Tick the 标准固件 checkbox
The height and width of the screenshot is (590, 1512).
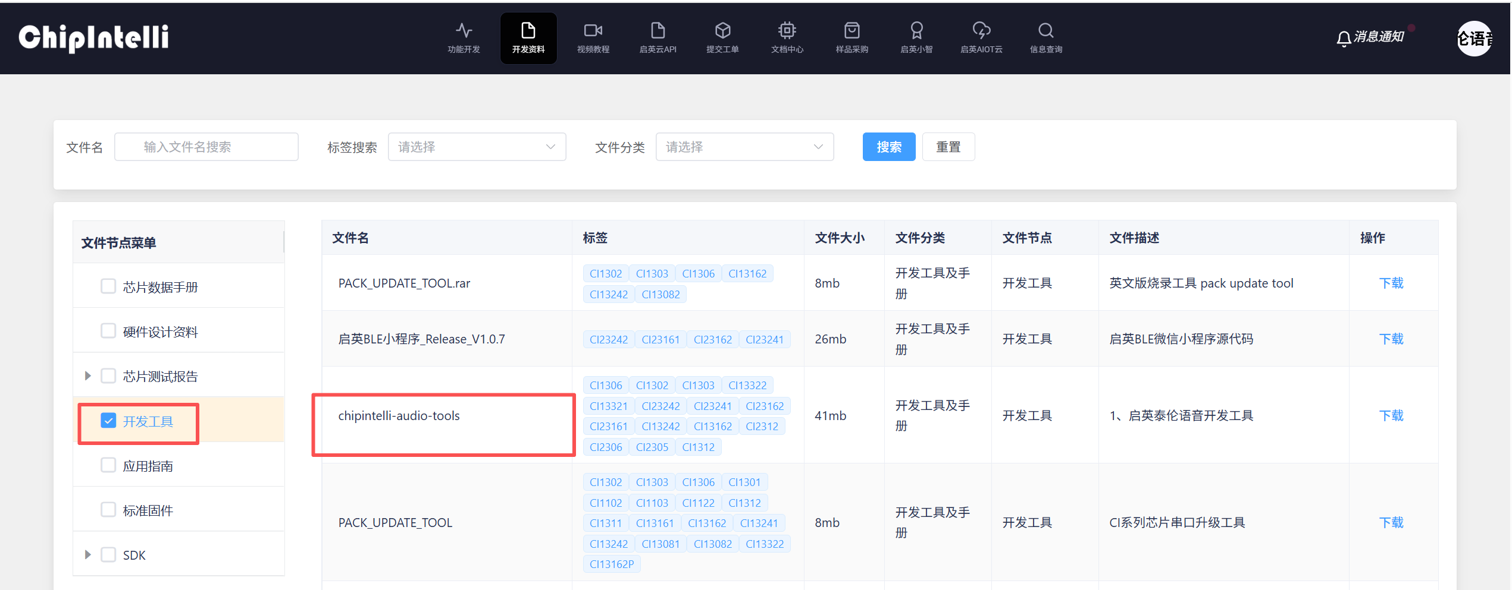(x=108, y=510)
